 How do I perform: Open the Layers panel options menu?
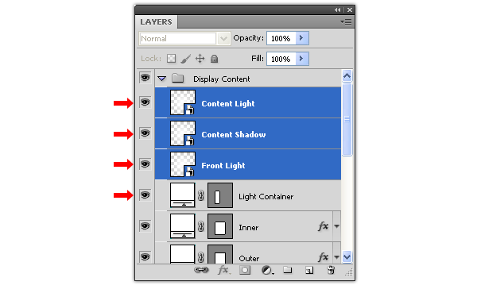pos(346,22)
